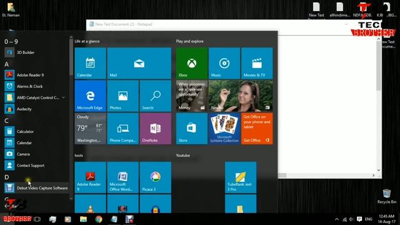
Task: Open the Calendar tile
Action: [x=90, y=63]
